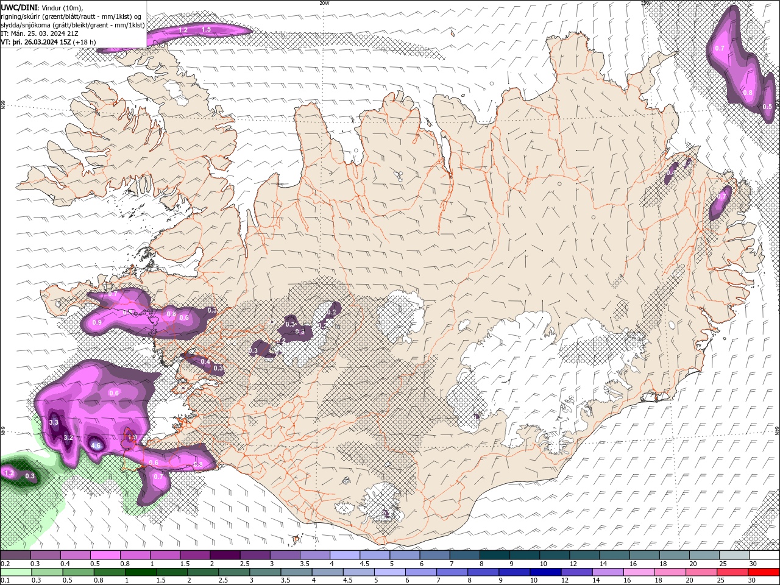
Task: Select the light purple 14 to 16 rain swatch
Action: pyautogui.click(x=608, y=572)
